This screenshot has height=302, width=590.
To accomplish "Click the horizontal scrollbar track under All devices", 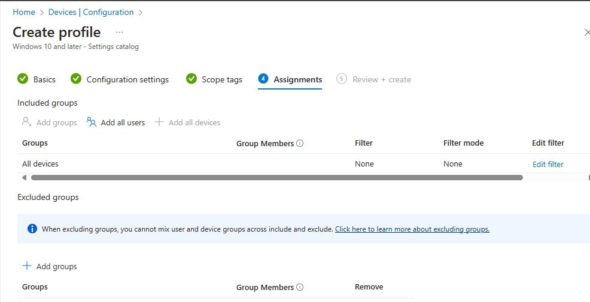I will coord(276,177).
